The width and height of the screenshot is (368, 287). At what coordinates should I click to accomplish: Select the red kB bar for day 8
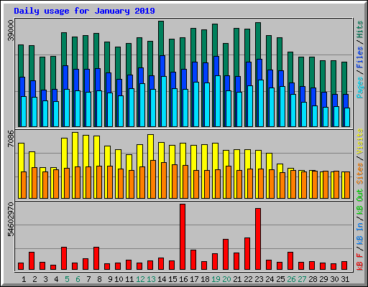click(96, 258)
